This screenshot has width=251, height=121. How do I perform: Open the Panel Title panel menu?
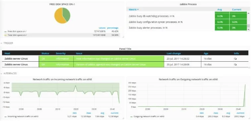125,49
